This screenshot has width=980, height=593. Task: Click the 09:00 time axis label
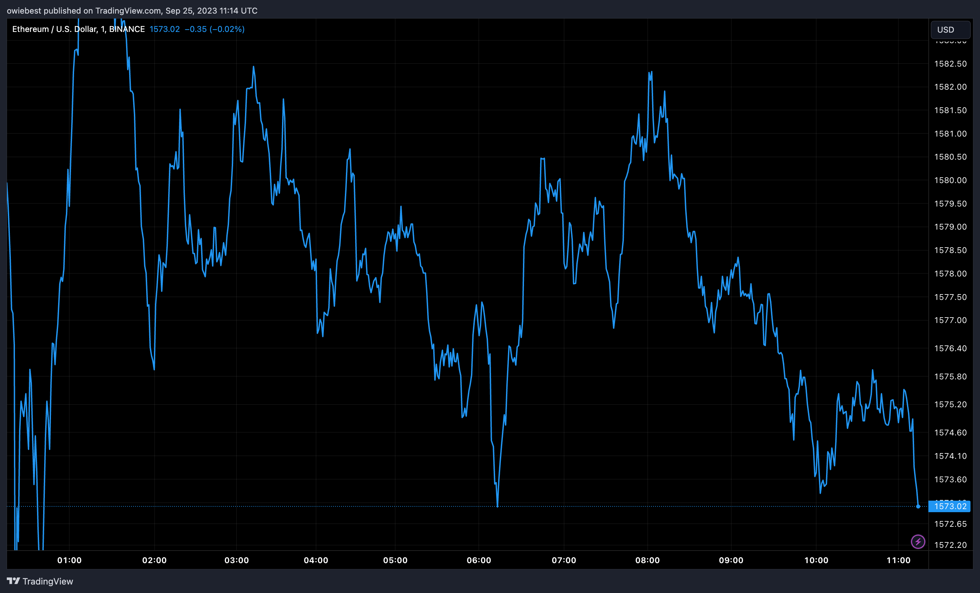click(731, 560)
